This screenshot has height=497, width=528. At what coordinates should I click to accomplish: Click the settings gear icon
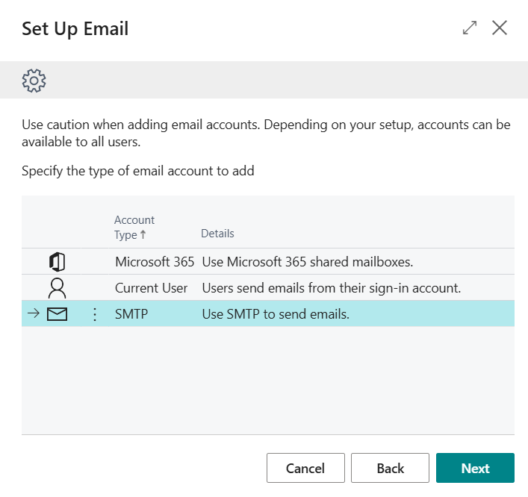[34, 81]
